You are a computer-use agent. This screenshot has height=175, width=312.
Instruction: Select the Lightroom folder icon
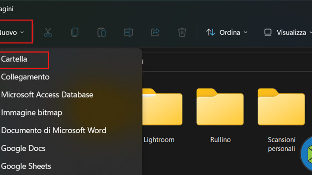[162, 107]
